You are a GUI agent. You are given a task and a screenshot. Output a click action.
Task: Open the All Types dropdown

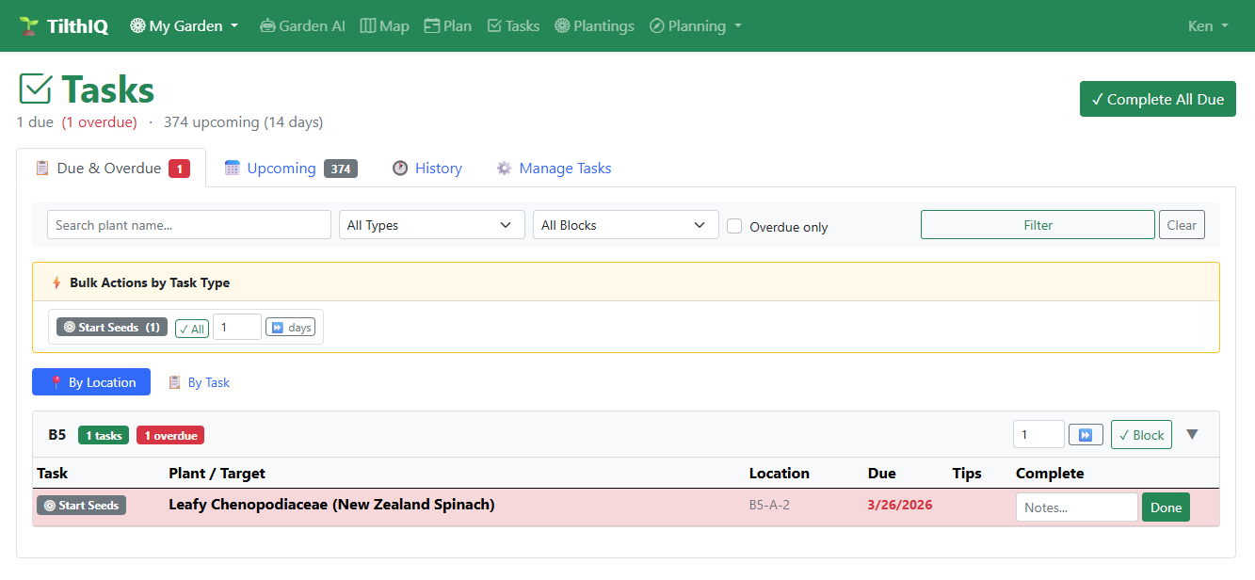point(432,225)
